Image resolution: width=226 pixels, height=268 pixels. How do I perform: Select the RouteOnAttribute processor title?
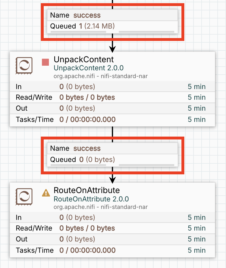(x=87, y=190)
